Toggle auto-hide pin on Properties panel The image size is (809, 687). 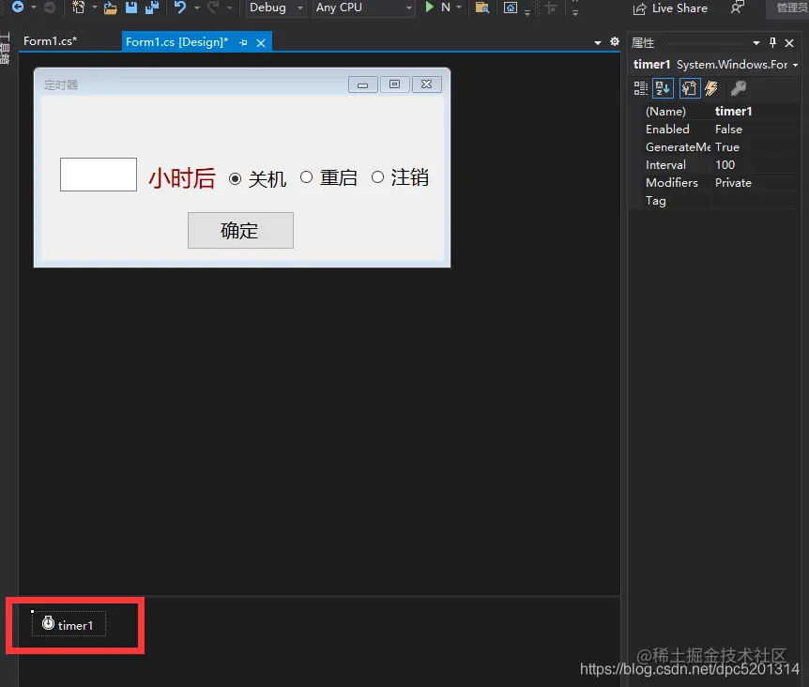pyautogui.click(x=773, y=43)
